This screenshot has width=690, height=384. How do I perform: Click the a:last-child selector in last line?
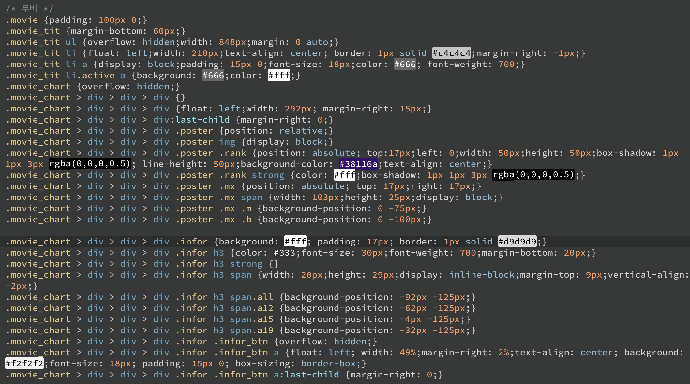[x=306, y=375]
